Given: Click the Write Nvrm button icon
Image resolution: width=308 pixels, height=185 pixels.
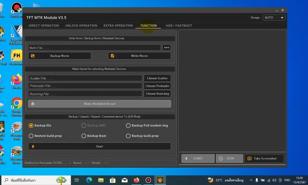Looking at the screenshot, I should click(x=113, y=56).
